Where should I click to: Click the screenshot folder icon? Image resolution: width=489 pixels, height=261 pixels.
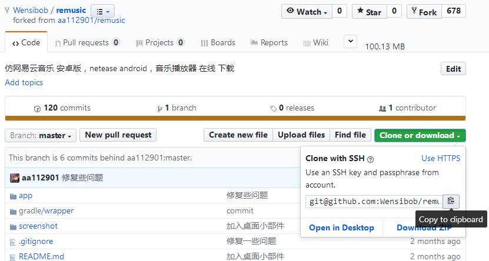click(13, 227)
